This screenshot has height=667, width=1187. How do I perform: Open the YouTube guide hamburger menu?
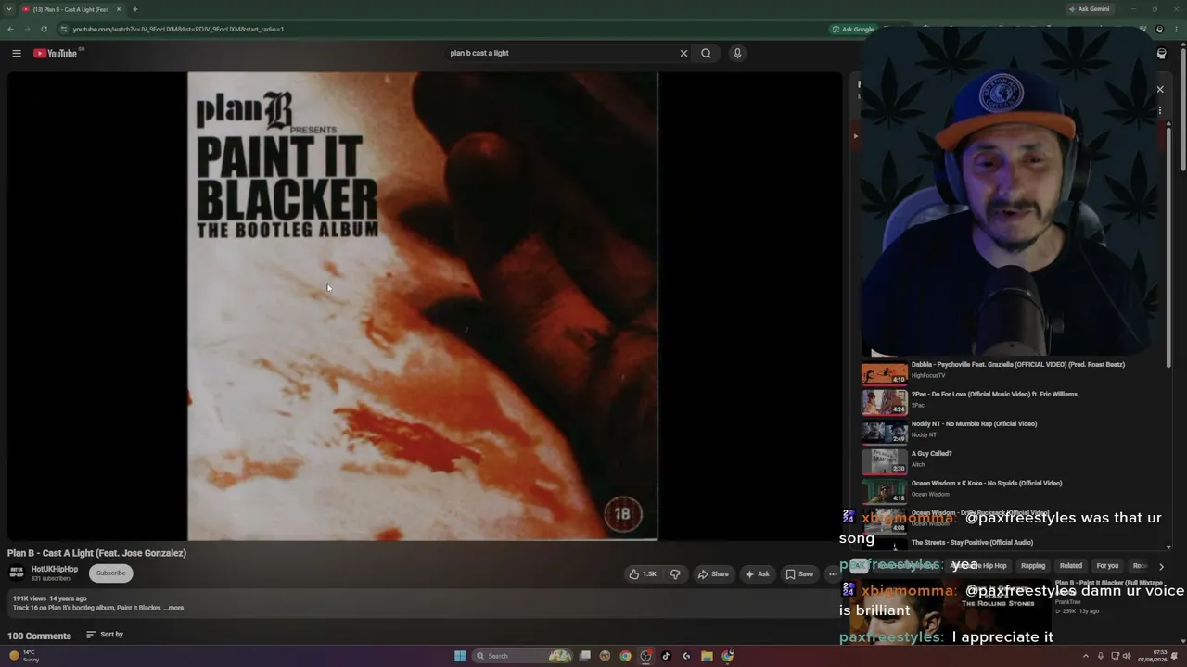pos(17,54)
